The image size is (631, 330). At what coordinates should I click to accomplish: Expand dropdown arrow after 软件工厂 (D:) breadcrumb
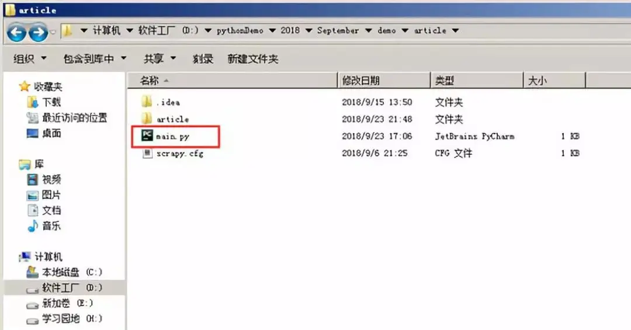pyautogui.click(x=208, y=30)
